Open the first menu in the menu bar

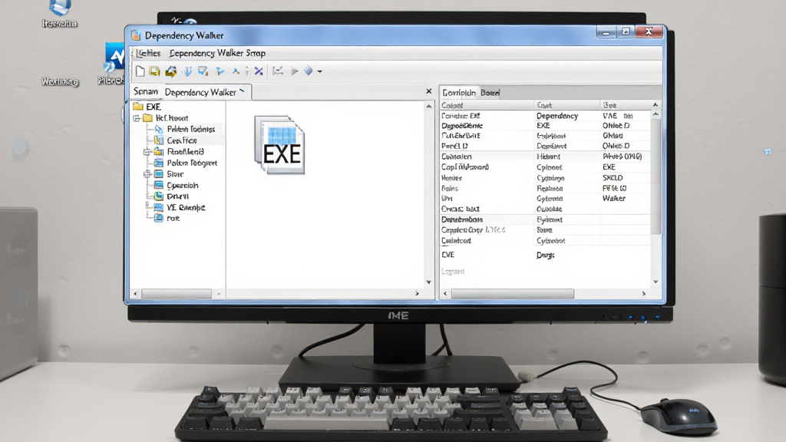point(148,53)
